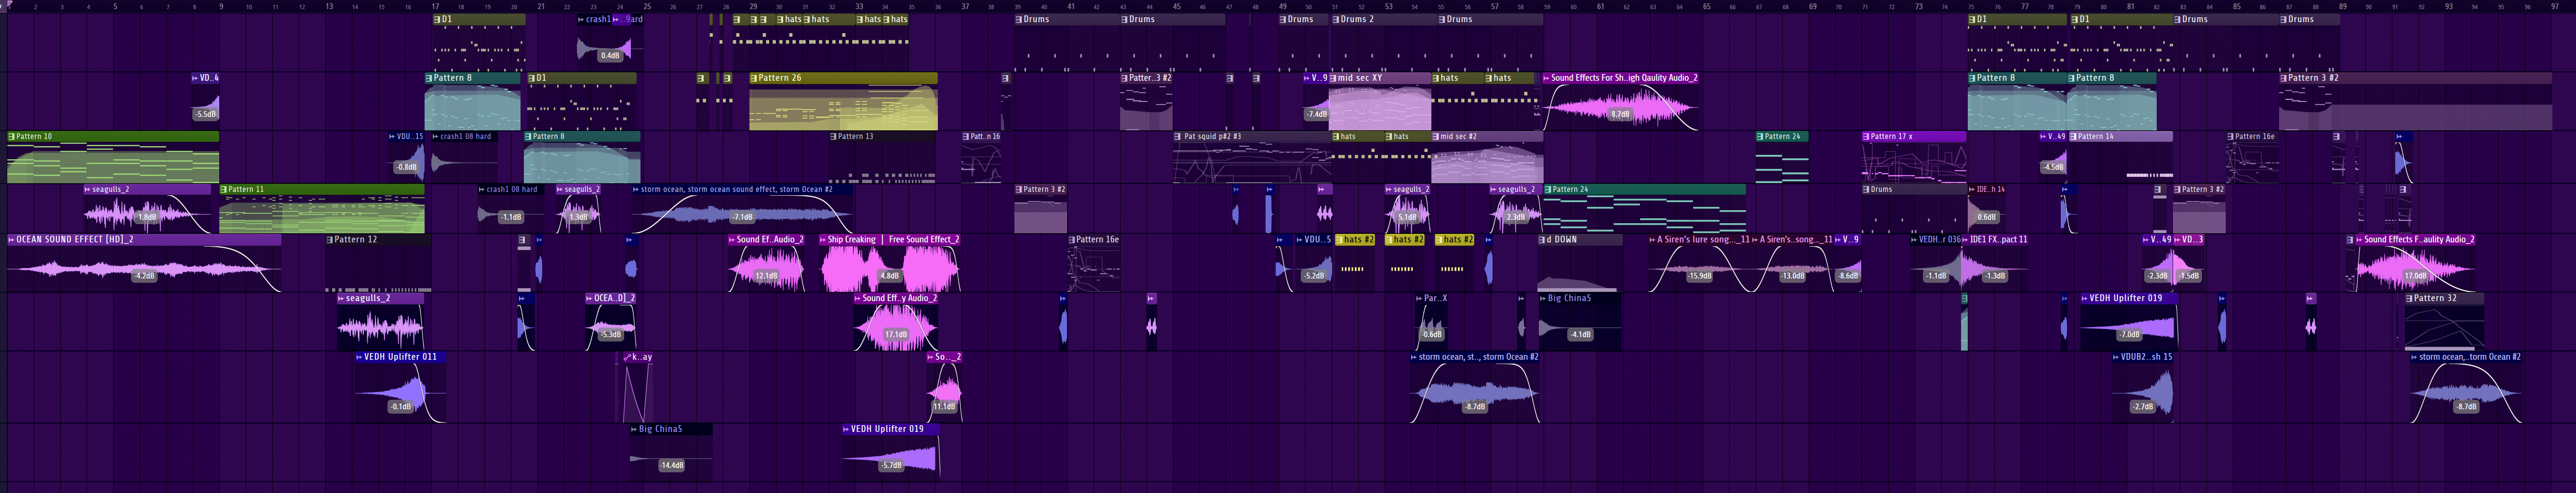Click the -0.1dB gain label
The width and height of the screenshot is (2576, 493).
point(401,407)
